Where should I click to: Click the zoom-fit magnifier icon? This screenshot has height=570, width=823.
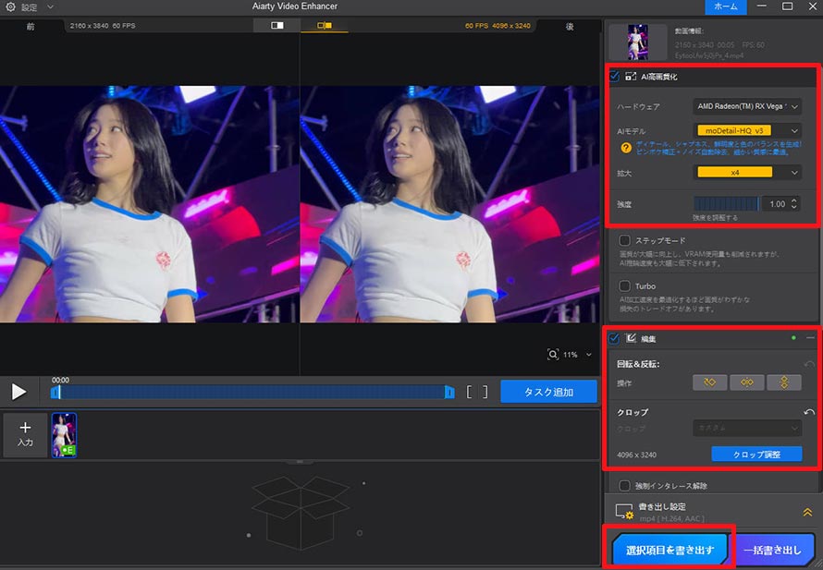553,355
